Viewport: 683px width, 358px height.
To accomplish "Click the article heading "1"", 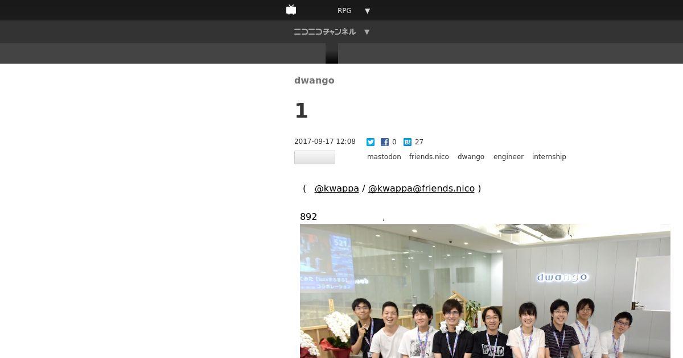I will tap(301, 110).
